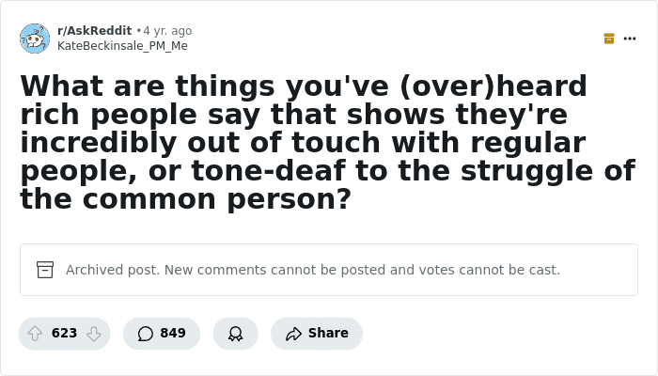Click the 'Archived post.' notice text
Screen dimensions: 658x376
coord(113,270)
